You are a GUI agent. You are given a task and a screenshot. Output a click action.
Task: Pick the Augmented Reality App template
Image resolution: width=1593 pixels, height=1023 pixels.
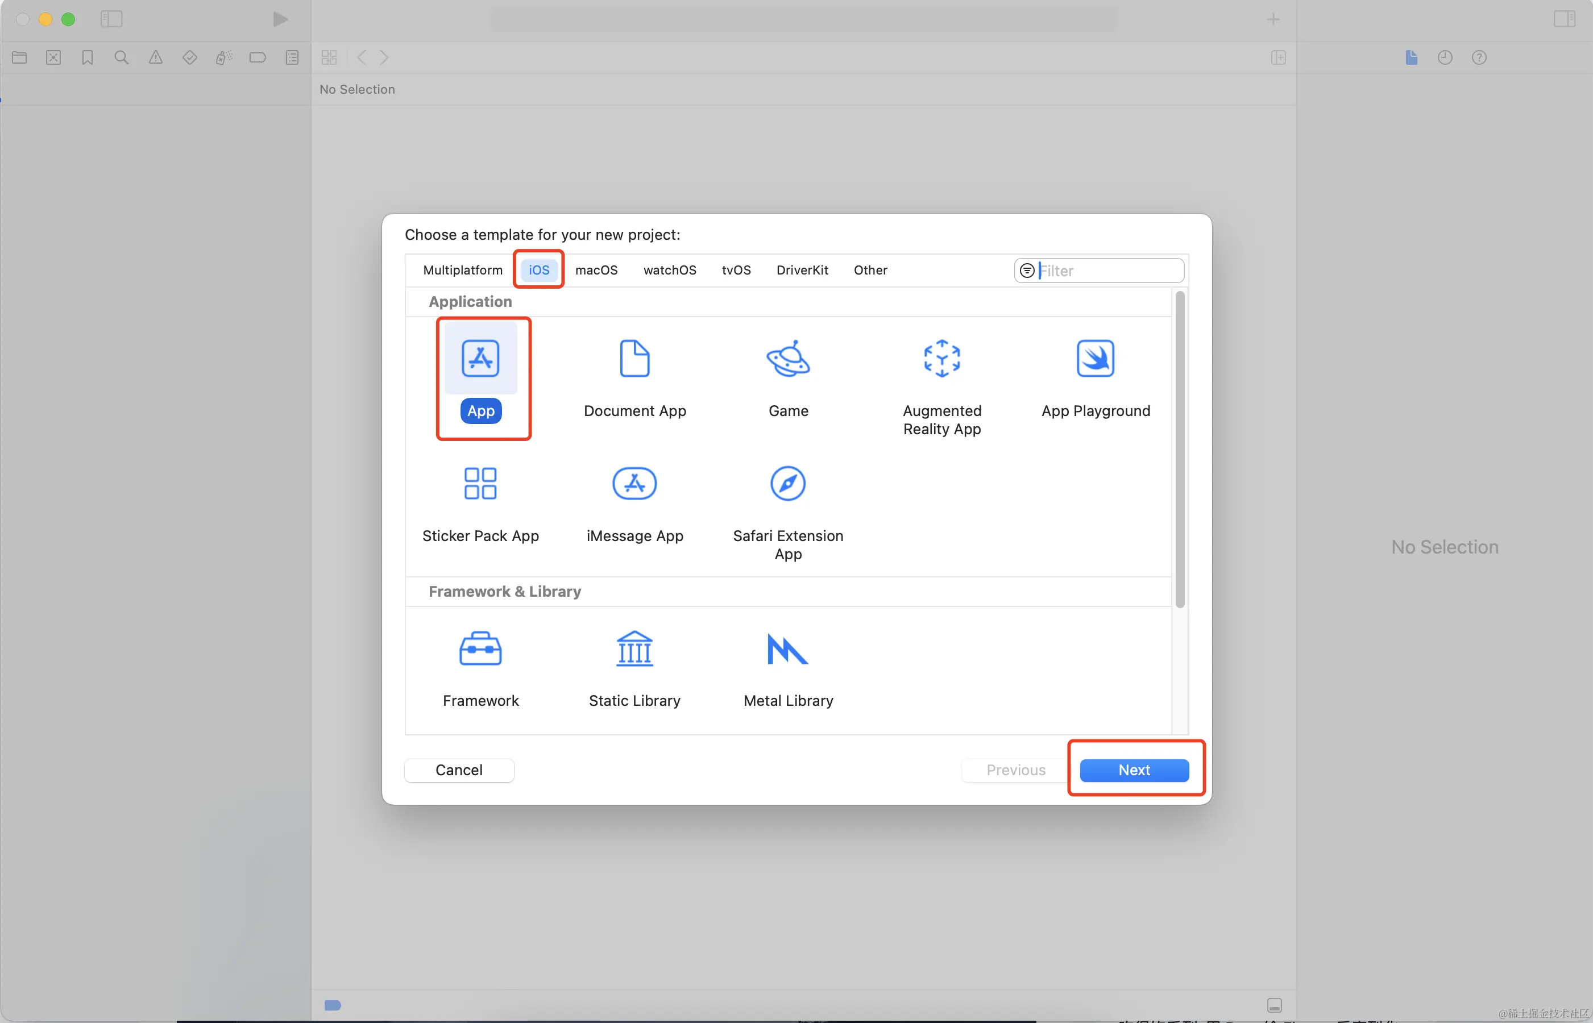pyautogui.click(x=941, y=359)
